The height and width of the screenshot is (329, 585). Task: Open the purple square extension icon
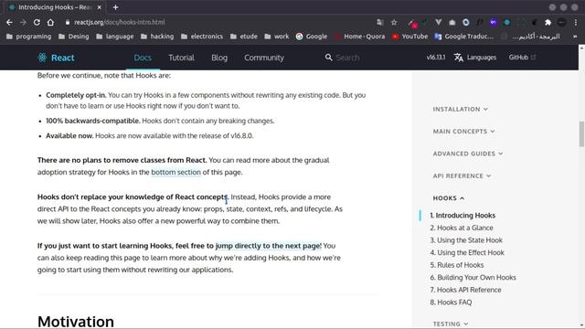tap(494, 22)
